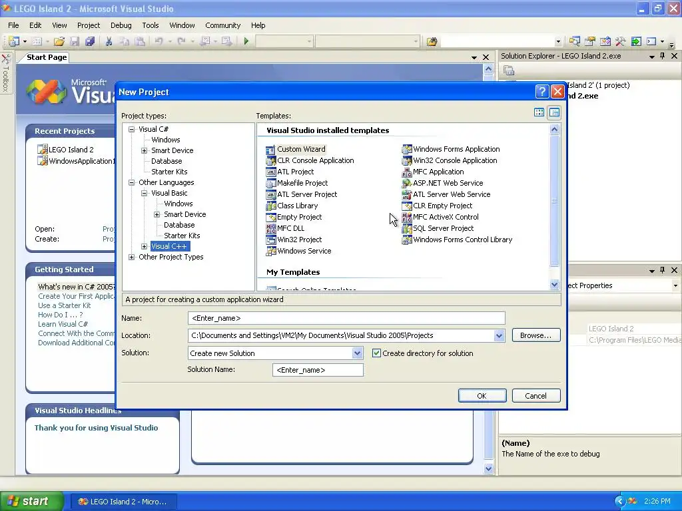Click the Browse... button
Viewport: 682px width, 511px height.
[x=536, y=335]
